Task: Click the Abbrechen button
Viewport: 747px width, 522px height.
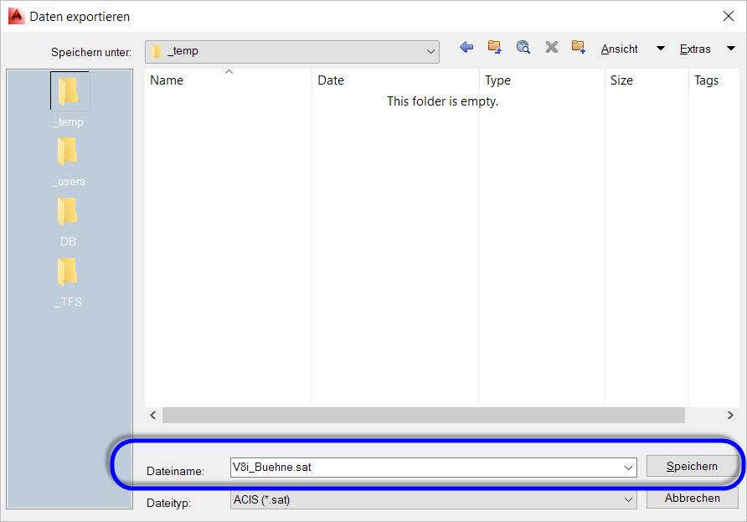Action: point(692,499)
